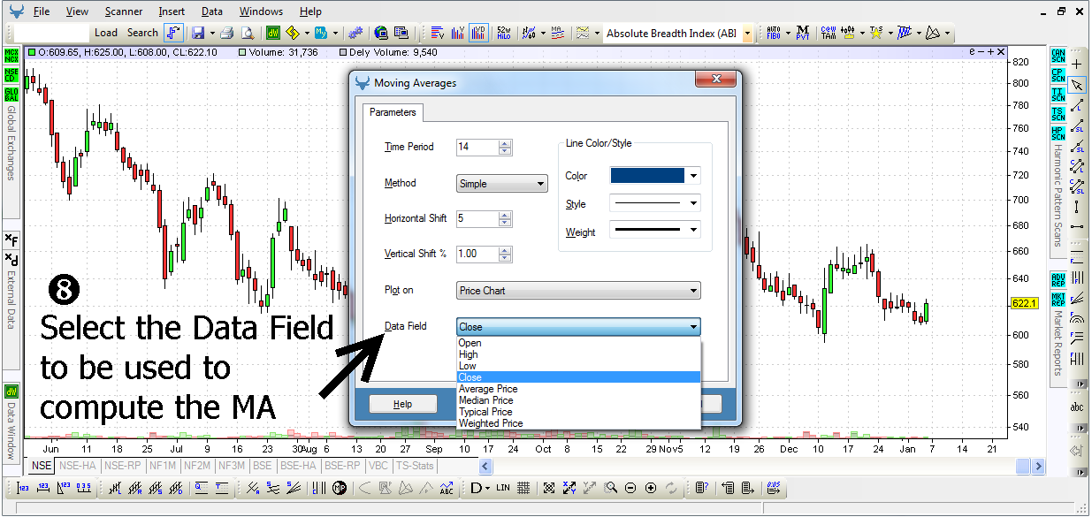Open the Windows menu
The image size is (1092, 517).
(261, 11)
